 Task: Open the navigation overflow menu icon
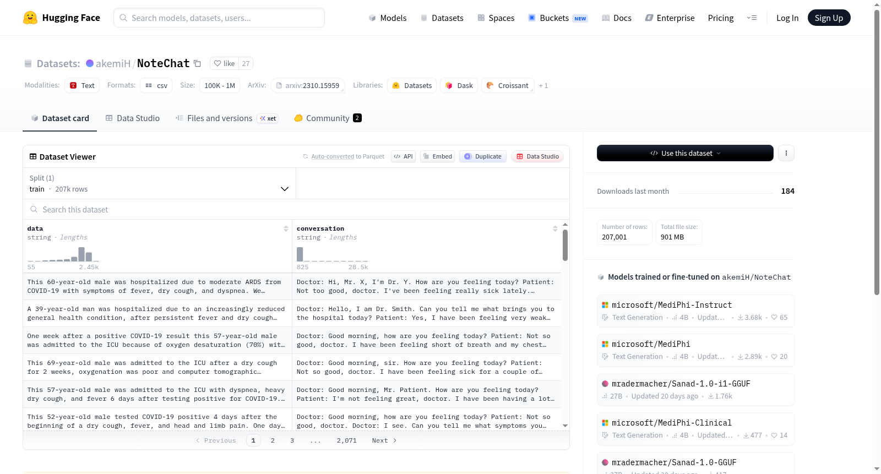point(752,18)
